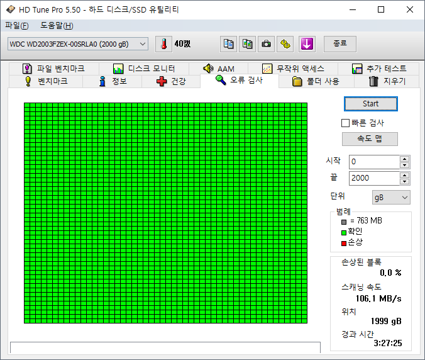Click the scanning speed 106.1 MB/s value
The image size is (425, 360).
(x=378, y=299)
